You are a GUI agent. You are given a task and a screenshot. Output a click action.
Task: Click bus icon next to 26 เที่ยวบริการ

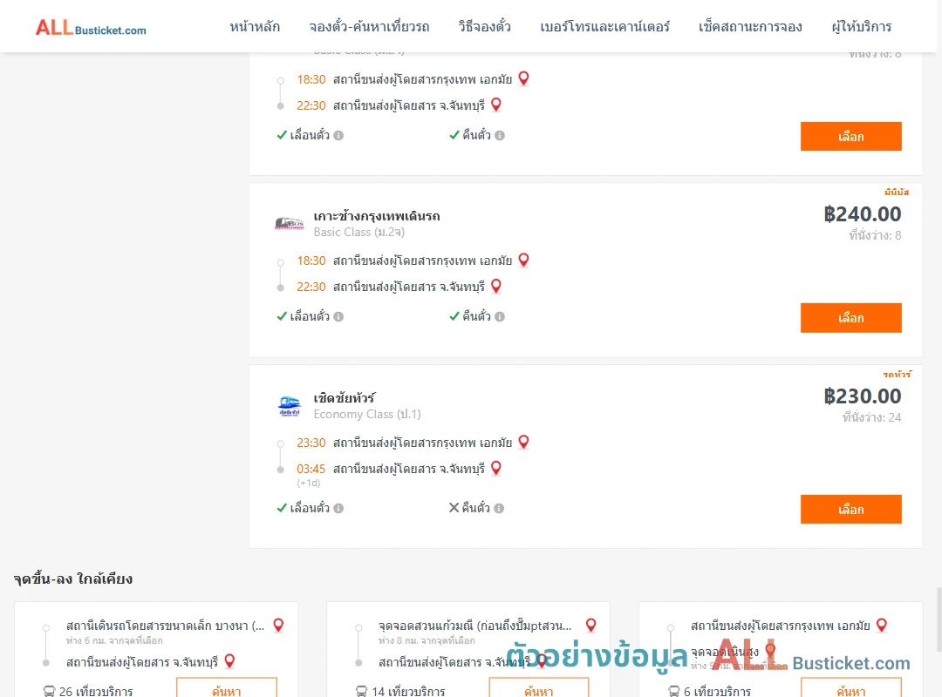coord(49,691)
